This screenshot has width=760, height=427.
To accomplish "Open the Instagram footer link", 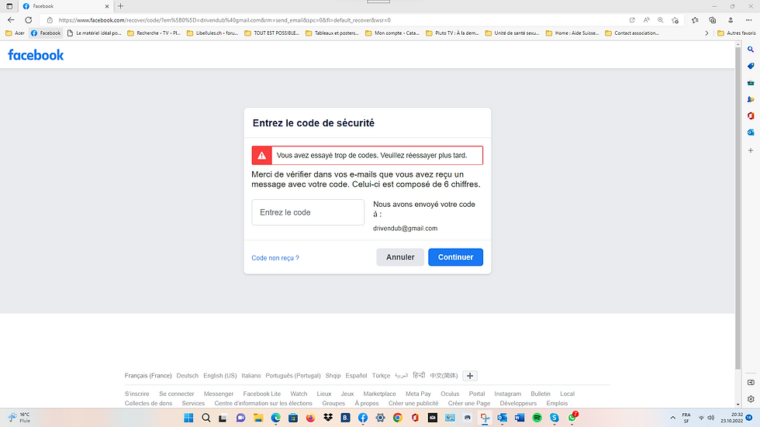I will click(x=507, y=394).
